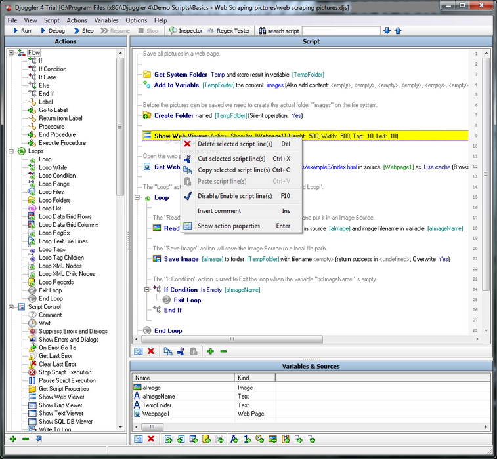Click Create Folder script line icon
This screenshot has height=459, width=497.
point(147,115)
